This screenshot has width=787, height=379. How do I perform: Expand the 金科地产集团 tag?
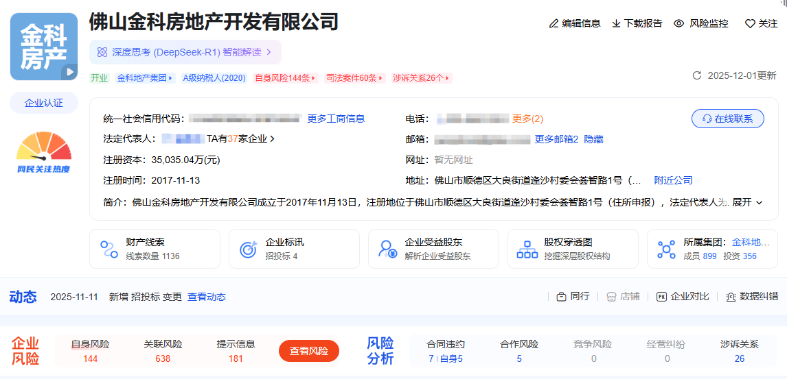click(145, 78)
